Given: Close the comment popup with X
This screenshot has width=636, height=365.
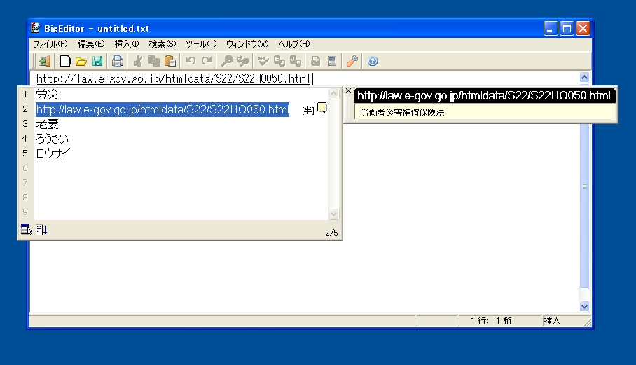Looking at the screenshot, I should pos(348,91).
